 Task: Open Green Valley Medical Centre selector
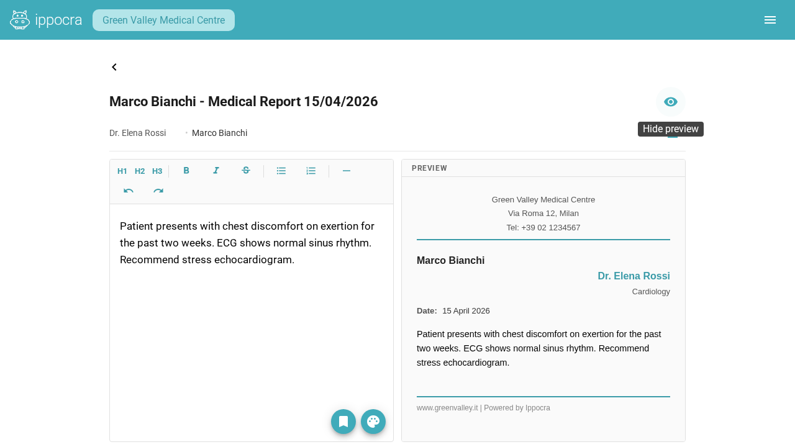coord(163,20)
